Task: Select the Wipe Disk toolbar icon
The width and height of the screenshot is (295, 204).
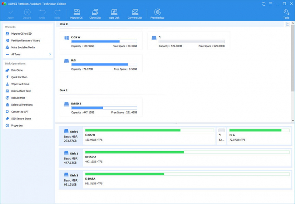Action: [x=115, y=12]
